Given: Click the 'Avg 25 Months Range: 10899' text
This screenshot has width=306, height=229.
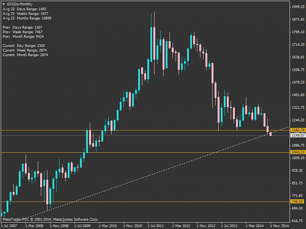Looking at the screenshot, I should [x=27, y=18].
